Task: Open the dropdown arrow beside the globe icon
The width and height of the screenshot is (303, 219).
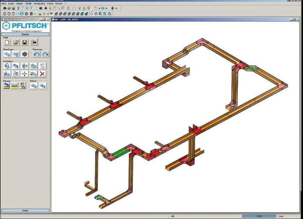Action: 106,8
